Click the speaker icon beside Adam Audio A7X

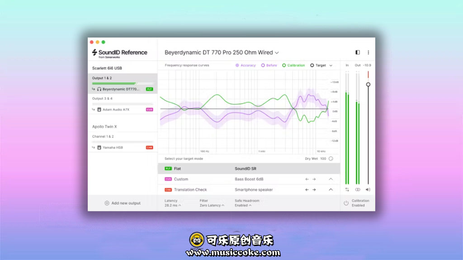click(99, 109)
